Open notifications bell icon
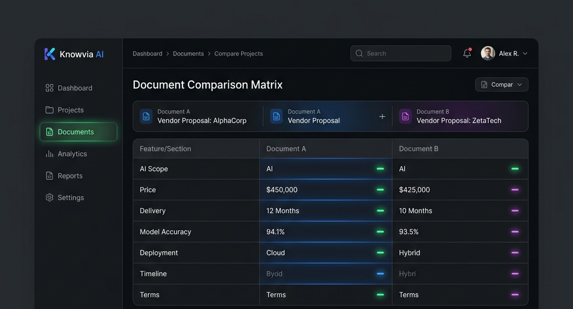This screenshot has height=309, width=573. point(467,53)
